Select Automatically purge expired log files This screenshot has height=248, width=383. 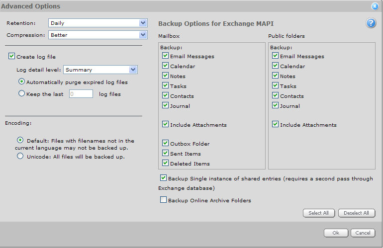21,82
